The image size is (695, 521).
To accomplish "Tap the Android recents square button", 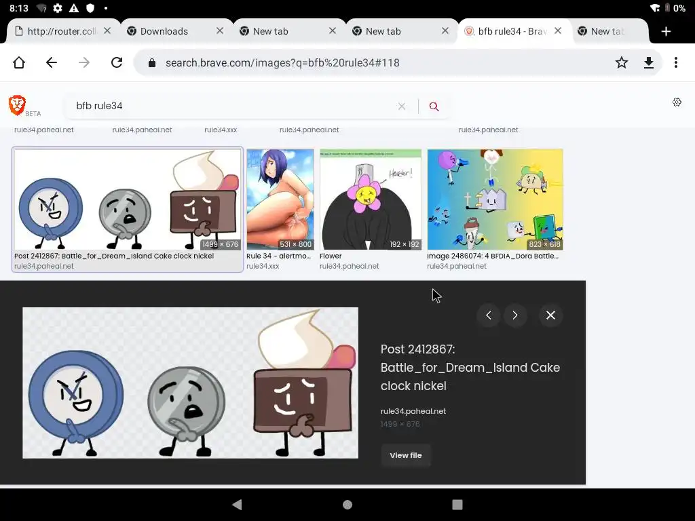I will point(457,505).
